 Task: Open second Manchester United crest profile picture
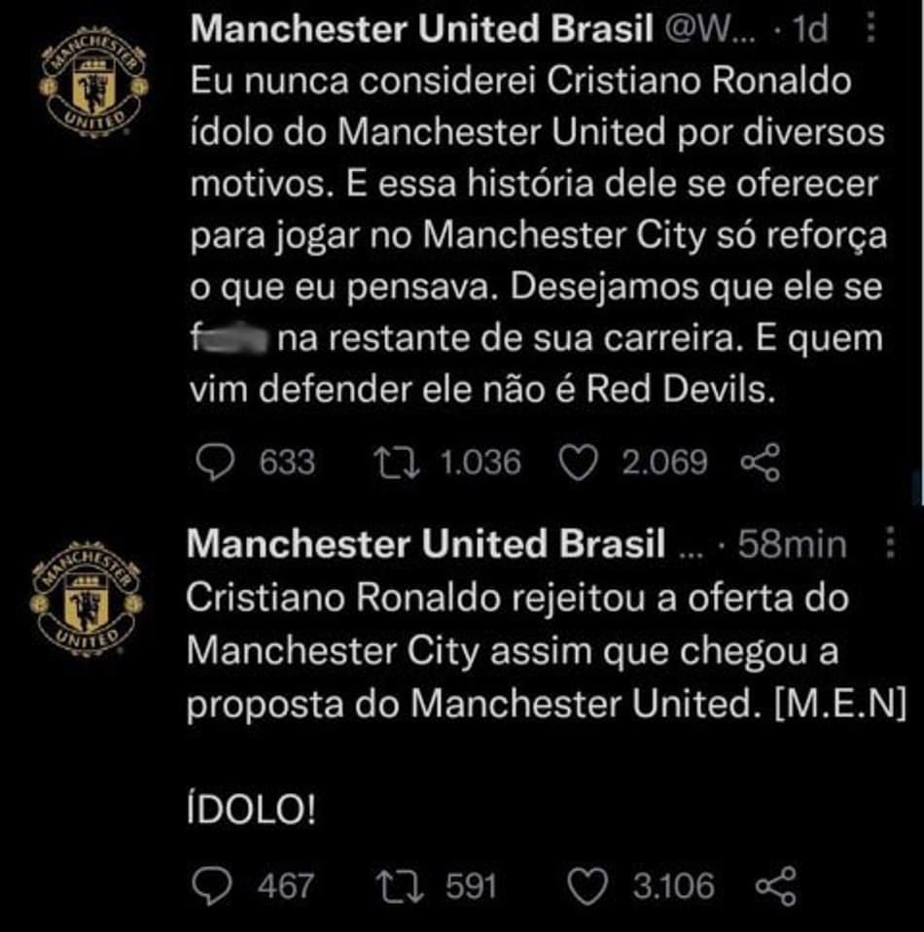pyautogui.click(x=87, y=598)
